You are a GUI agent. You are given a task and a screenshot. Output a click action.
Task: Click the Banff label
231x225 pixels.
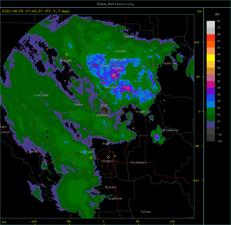33,152
